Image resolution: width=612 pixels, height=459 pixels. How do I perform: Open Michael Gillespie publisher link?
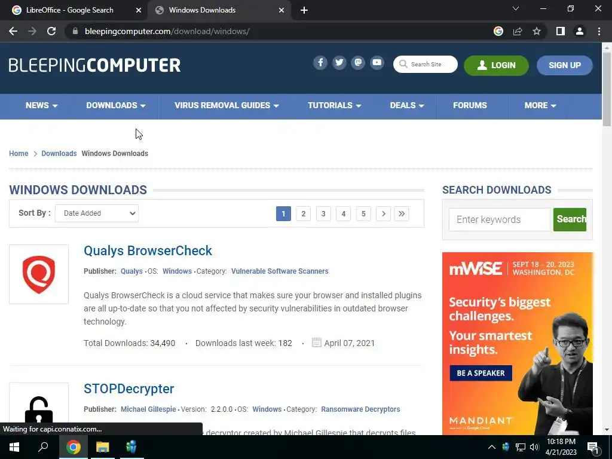click(x=148, y=409)
